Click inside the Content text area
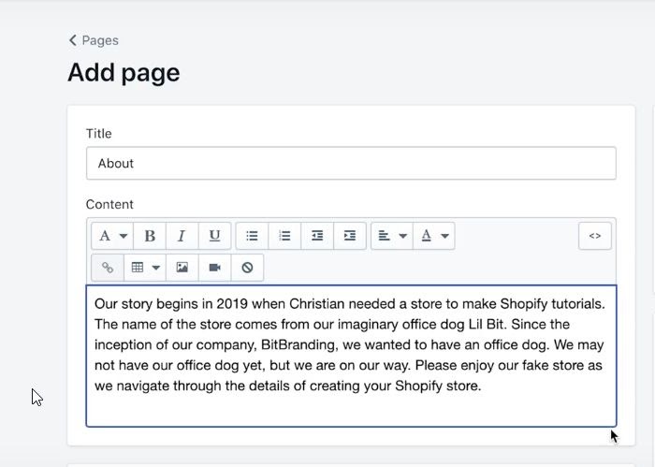 pos(351,356)
